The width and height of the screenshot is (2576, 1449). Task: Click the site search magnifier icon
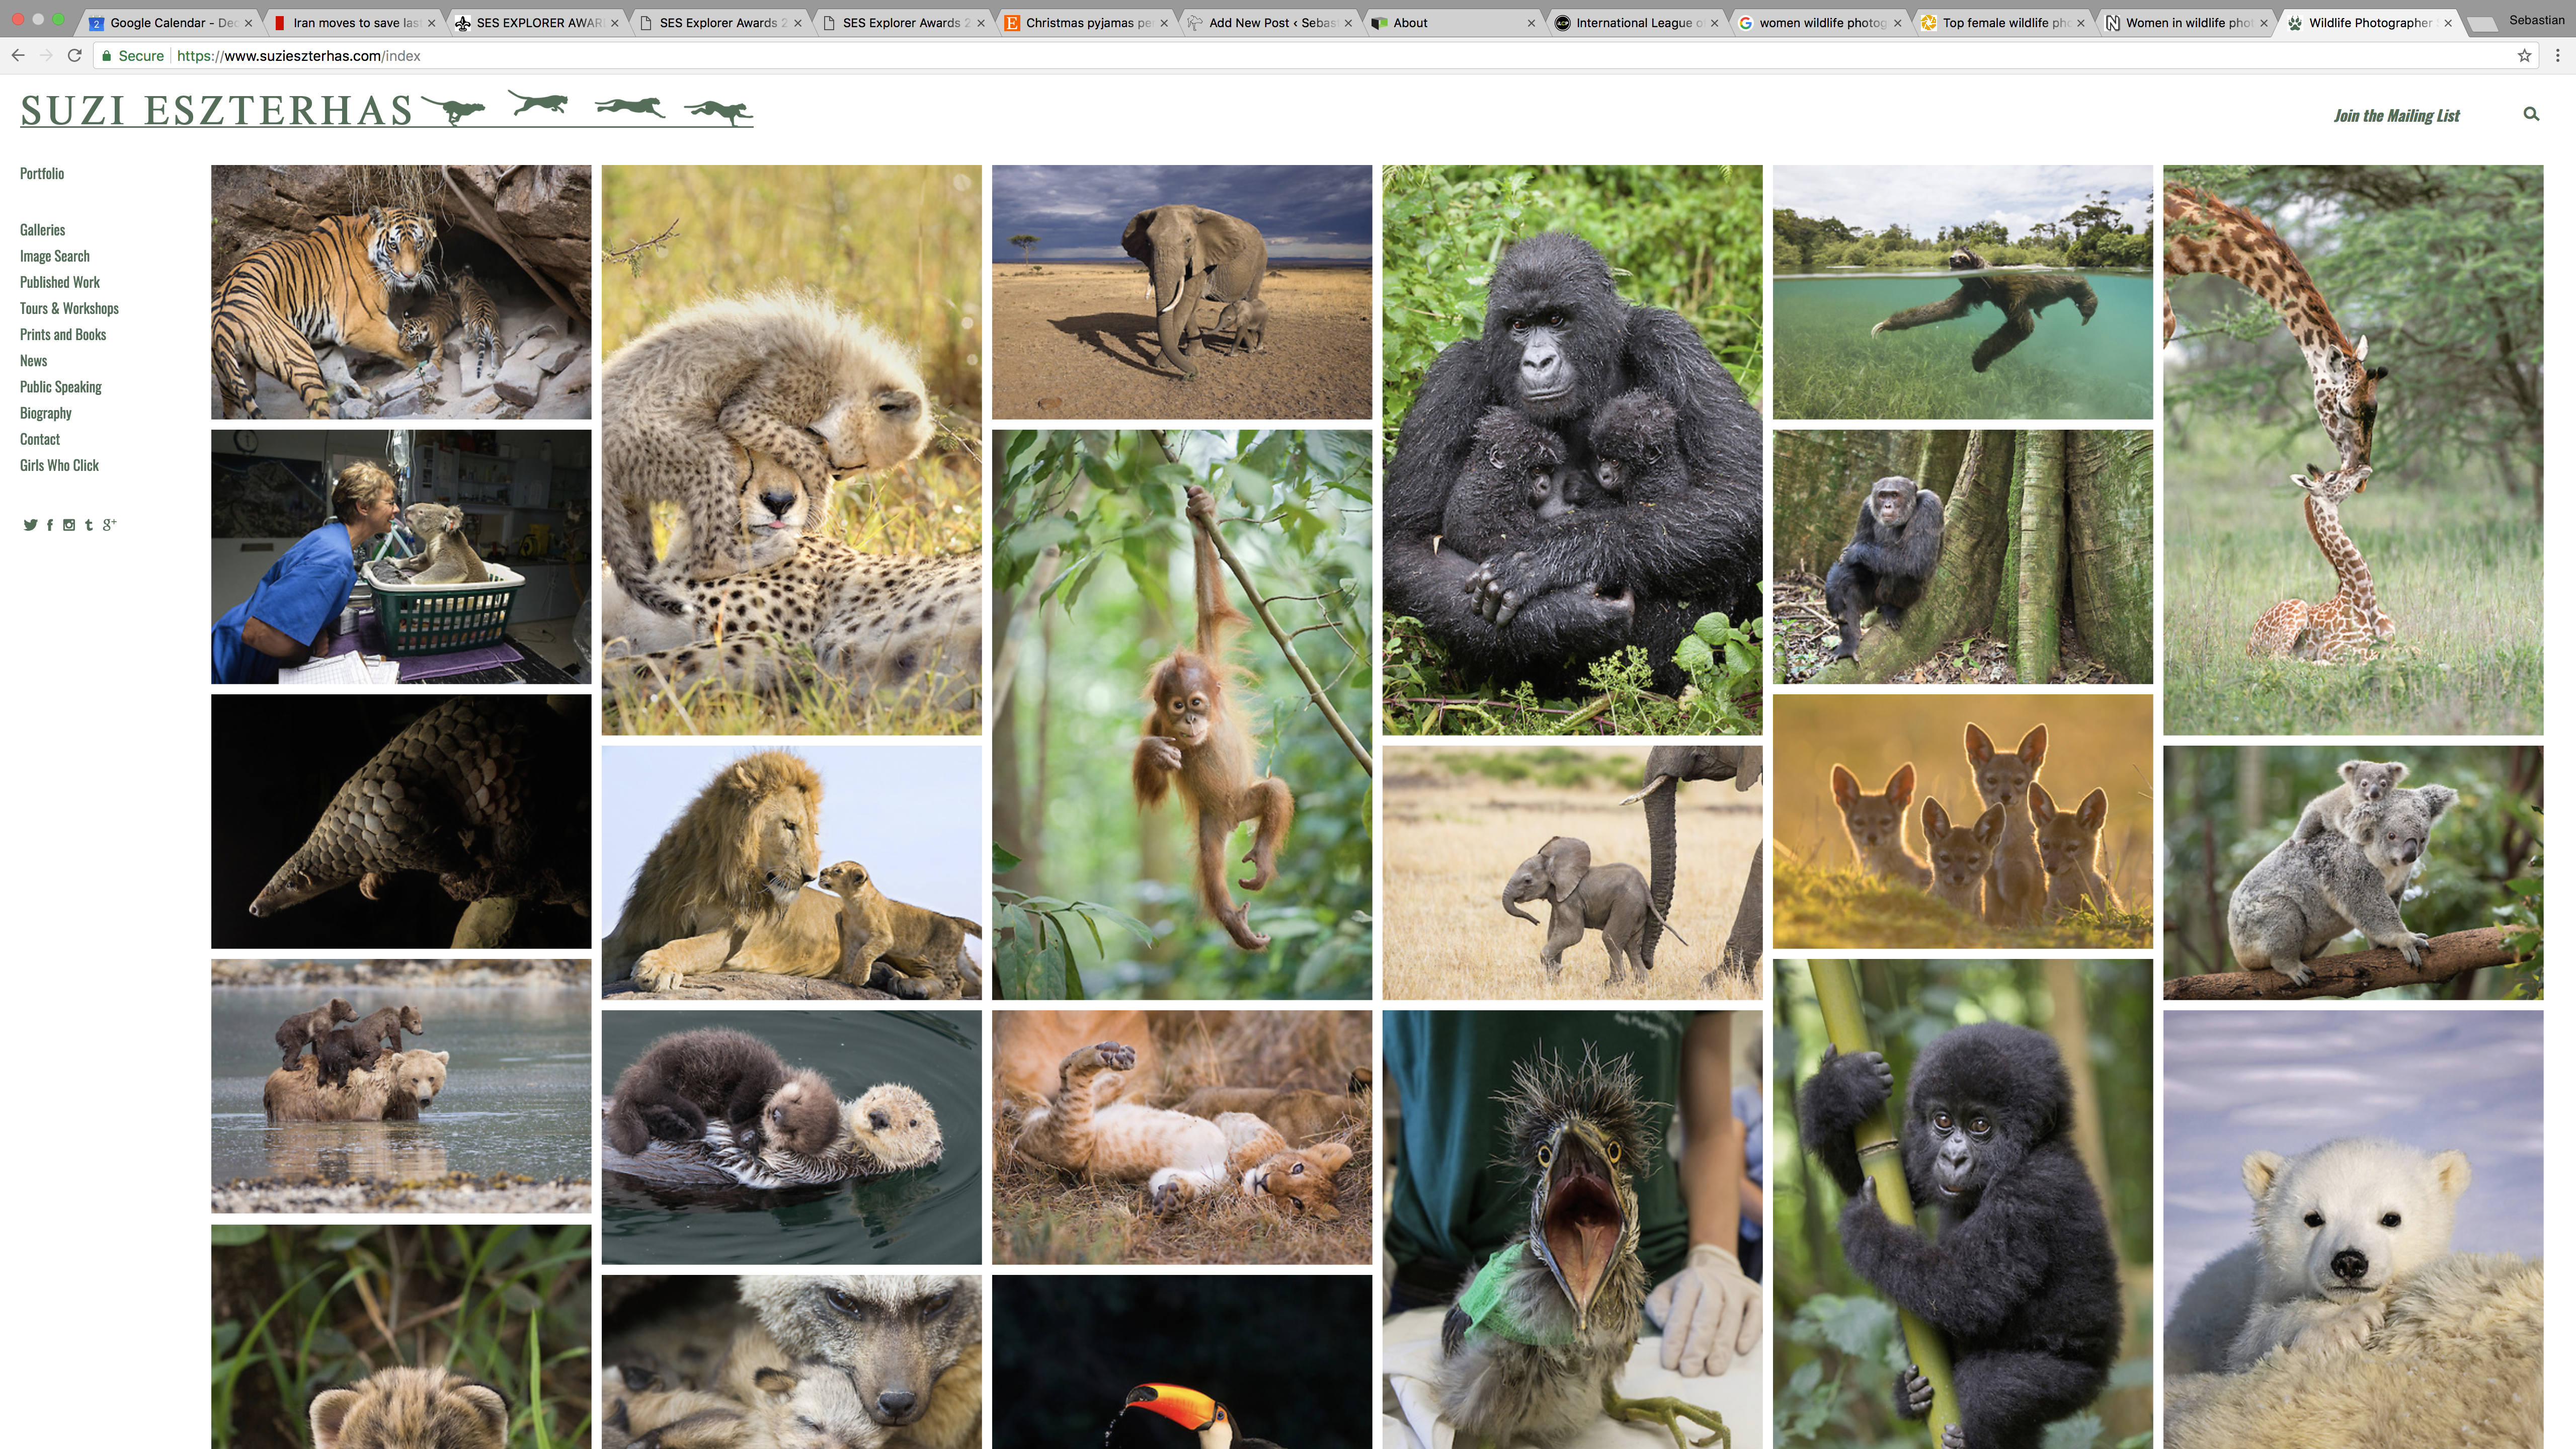(x=2531, y=114)
